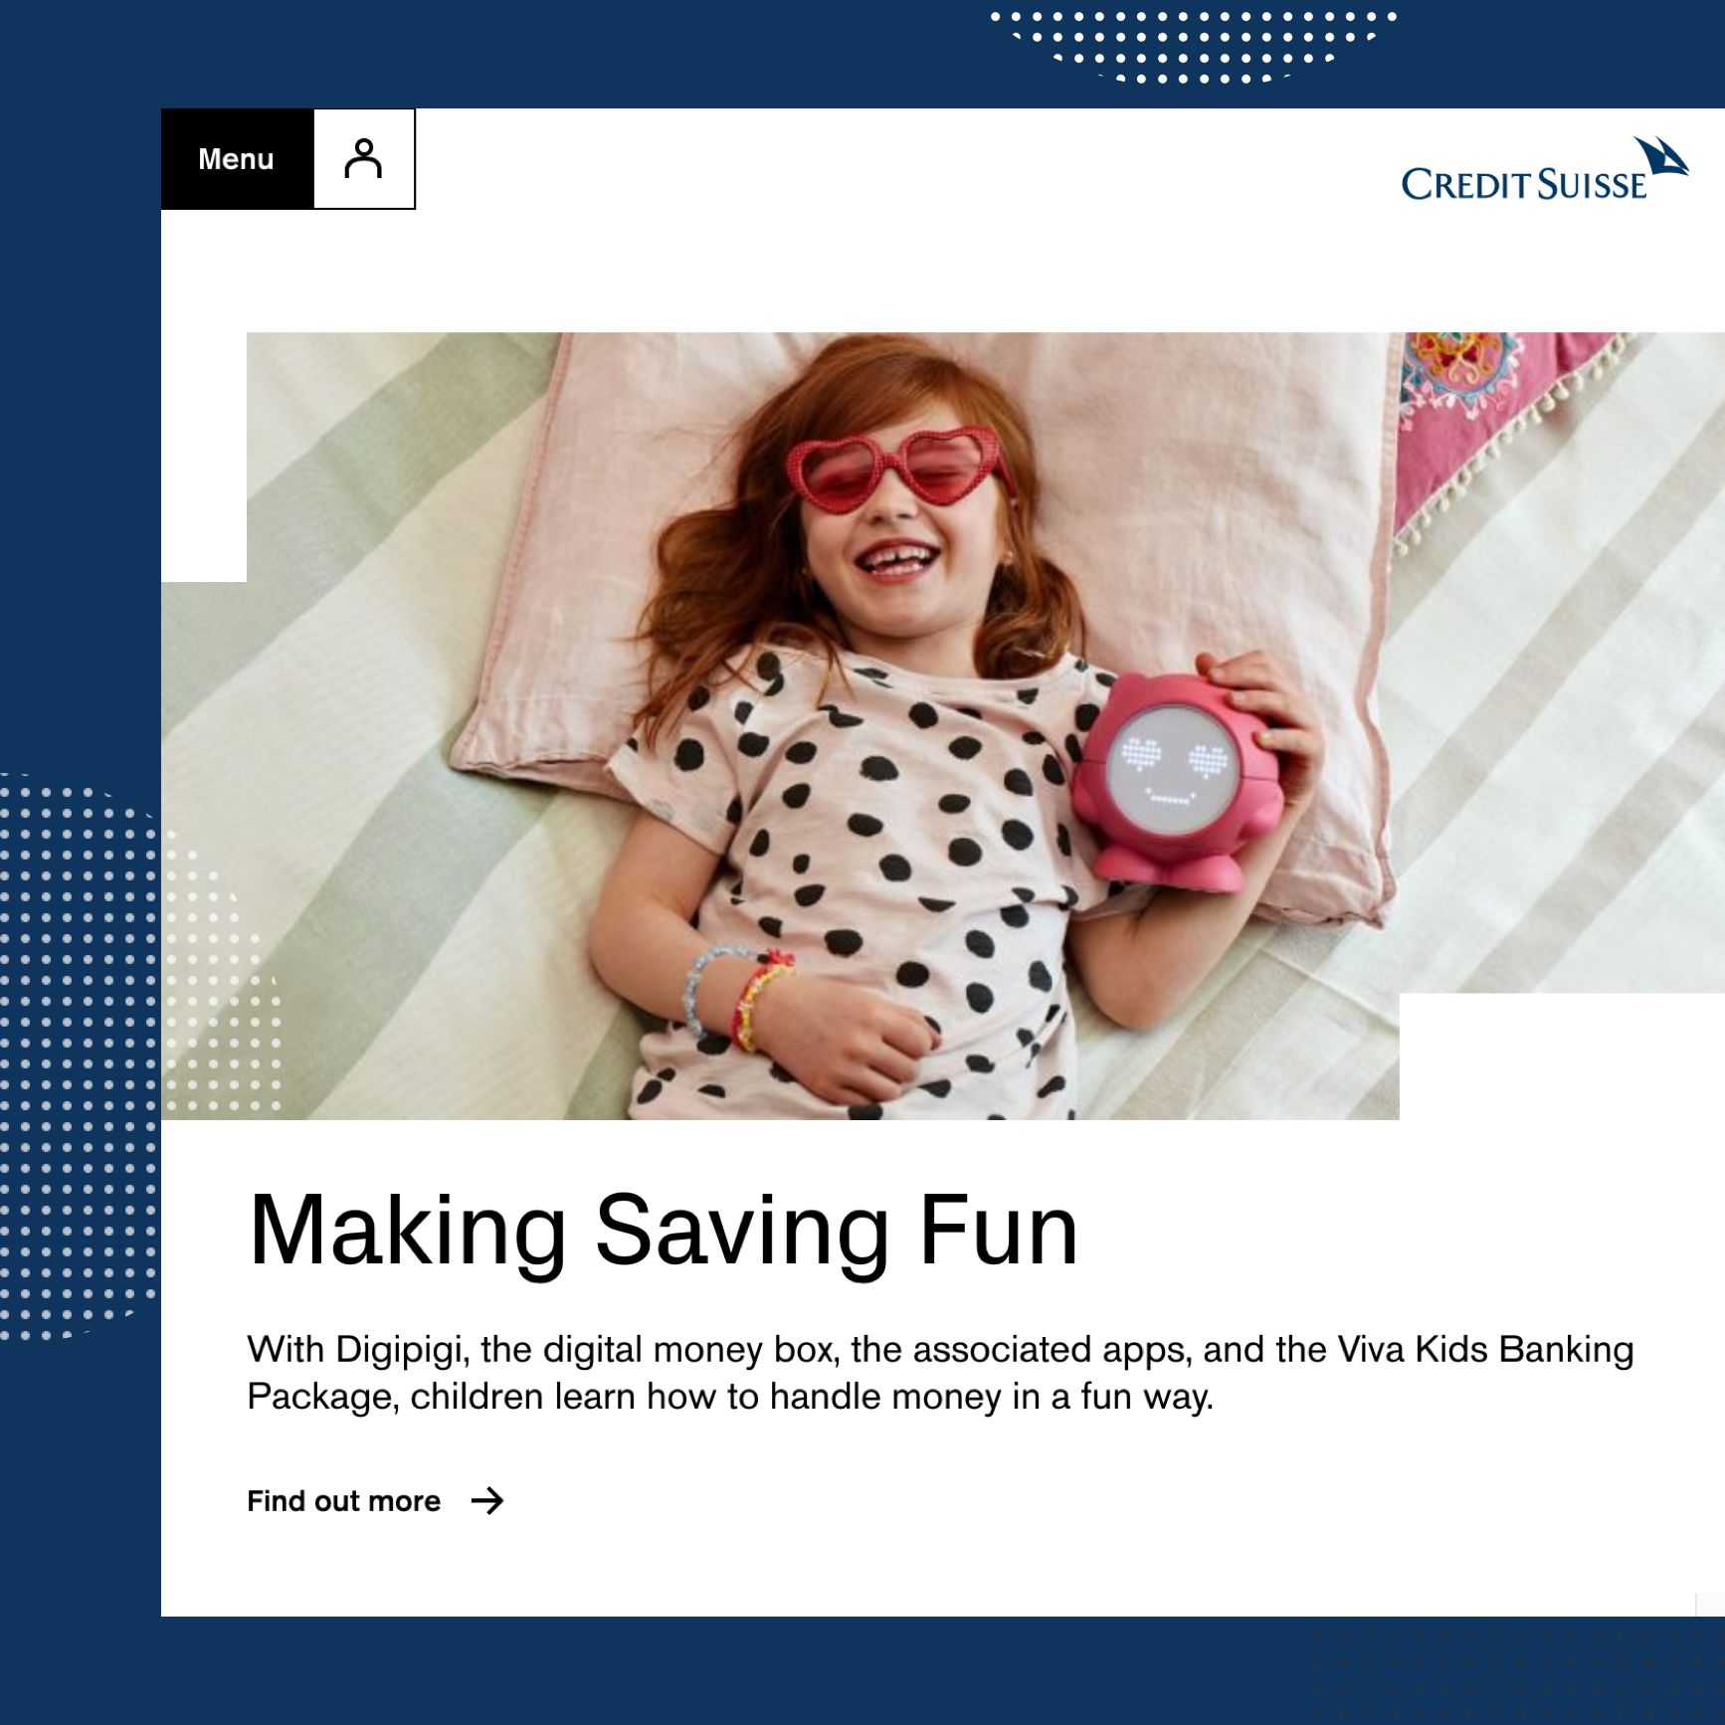Open the Digipigi hero image
1725x1725 pixels.
pos(943,726)
